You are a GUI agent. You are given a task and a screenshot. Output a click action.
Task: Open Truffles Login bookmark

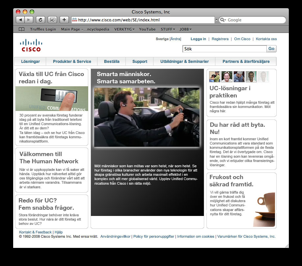[x=43, y=29]
